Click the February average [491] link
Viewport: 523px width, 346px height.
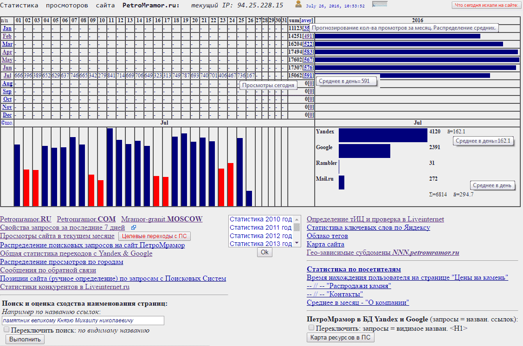pyautogui.click(x=308, y=36)
